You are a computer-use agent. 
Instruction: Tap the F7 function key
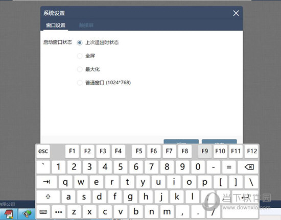pos(169,151)
